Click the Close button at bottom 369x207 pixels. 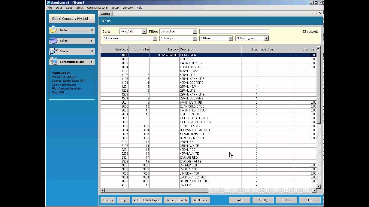[310, 200]
